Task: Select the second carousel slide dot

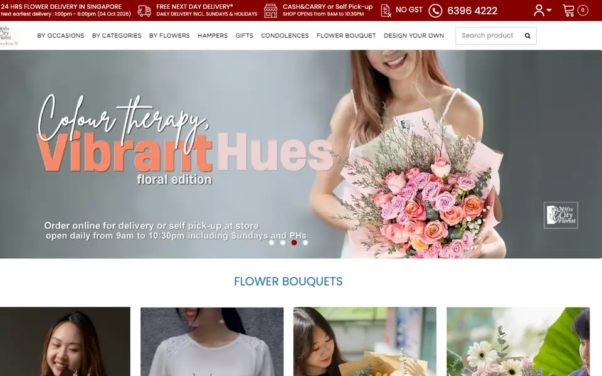Action: click(283, 243)
